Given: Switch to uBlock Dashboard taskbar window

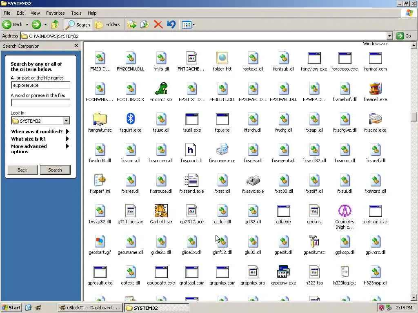Looking at the screenshot, I should (90, 308).
